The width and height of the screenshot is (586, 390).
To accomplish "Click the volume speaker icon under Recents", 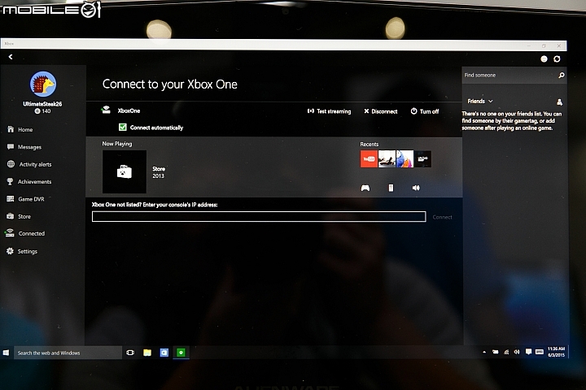I will tap(416, 188).
